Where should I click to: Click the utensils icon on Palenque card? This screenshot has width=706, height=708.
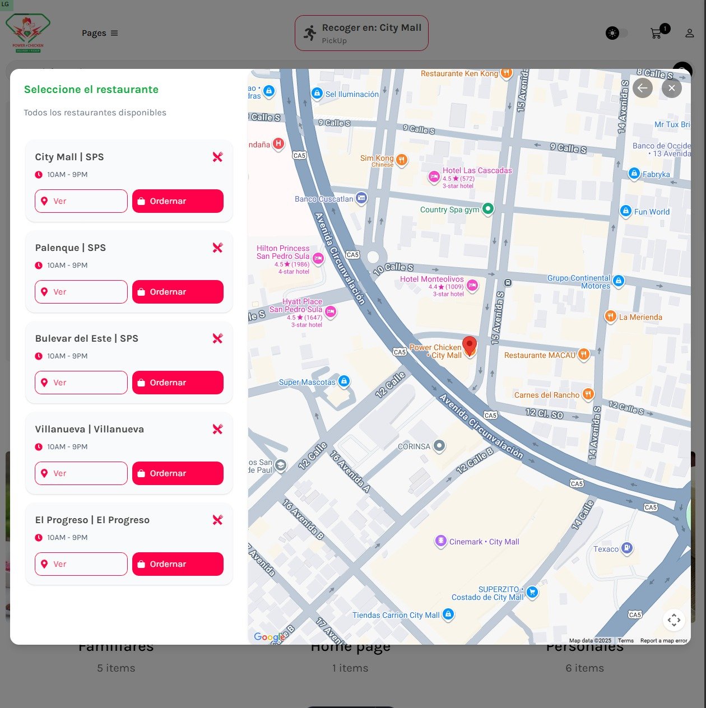(x=217, y=248)
